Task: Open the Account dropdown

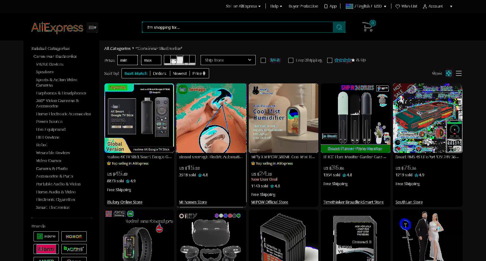Action: pyautogui.click(x=438, y=6)
